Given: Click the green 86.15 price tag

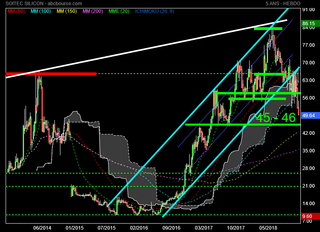Looking at the screenshot, I should [311, 24].
